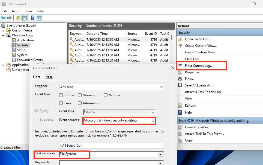Click the green Refresh icon
The image size is (263, 165).
coord(180,106)
